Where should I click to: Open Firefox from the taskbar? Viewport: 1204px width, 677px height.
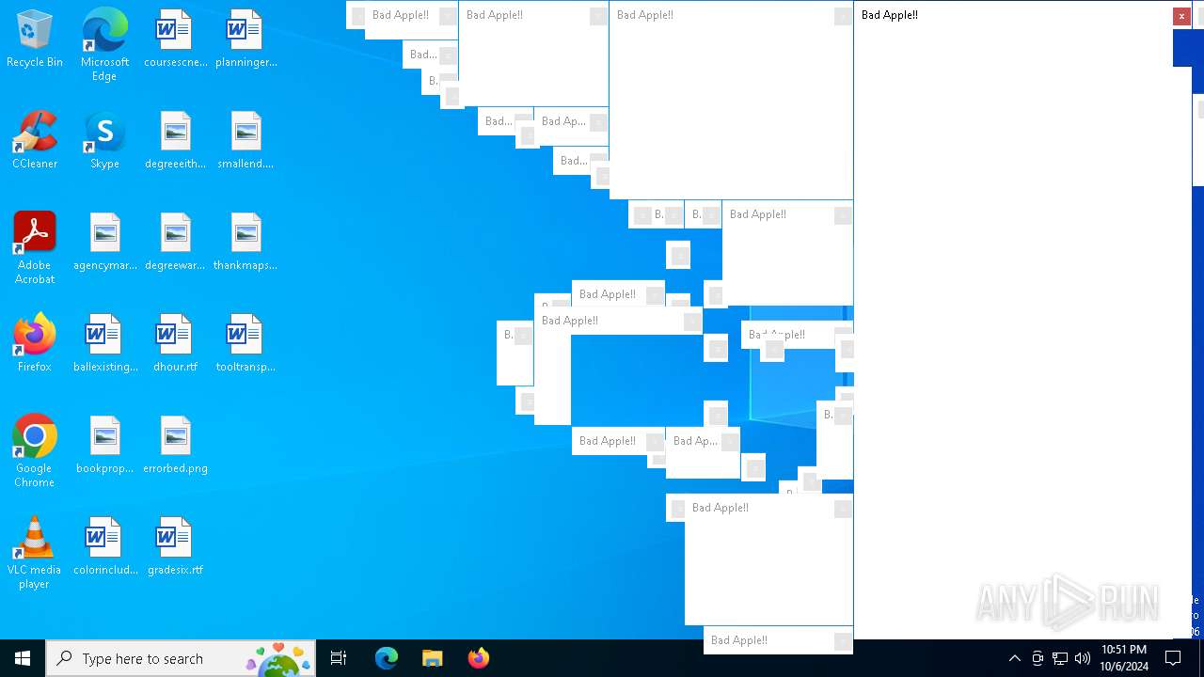(478, 658)
